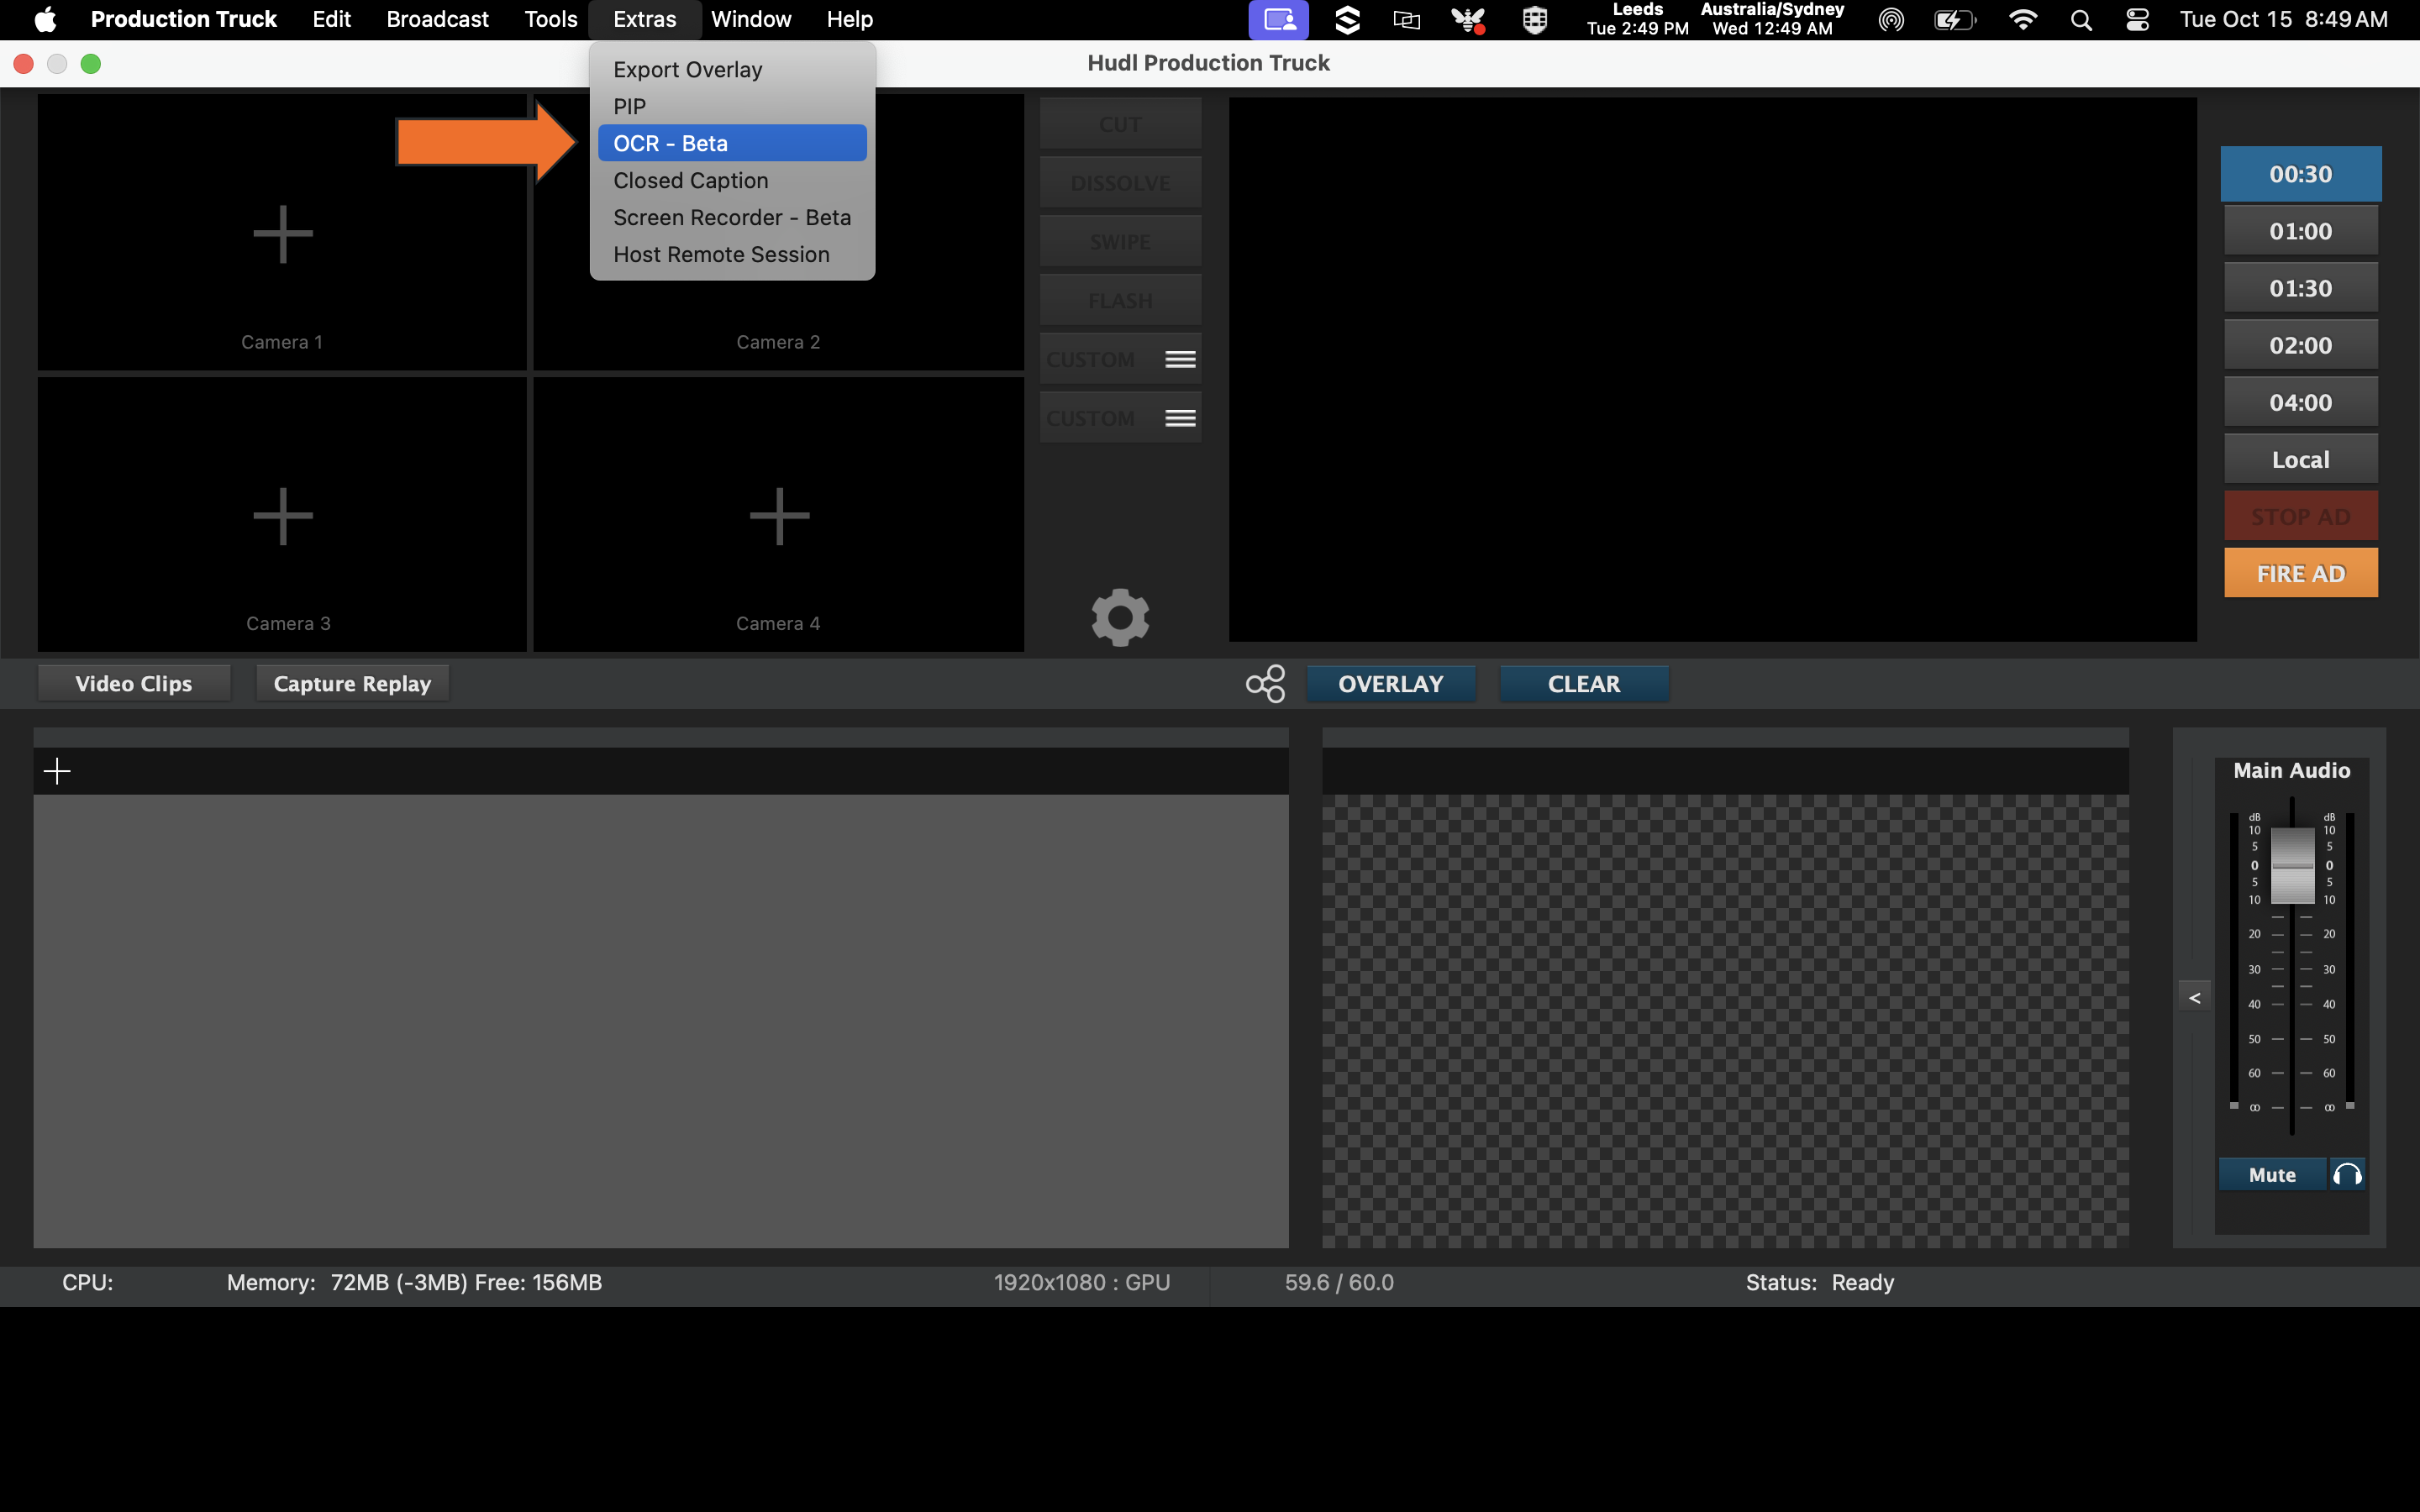The image size is (2420, 1512).
Task: Open the Extras menu
Action: click(x=644, y=19)
